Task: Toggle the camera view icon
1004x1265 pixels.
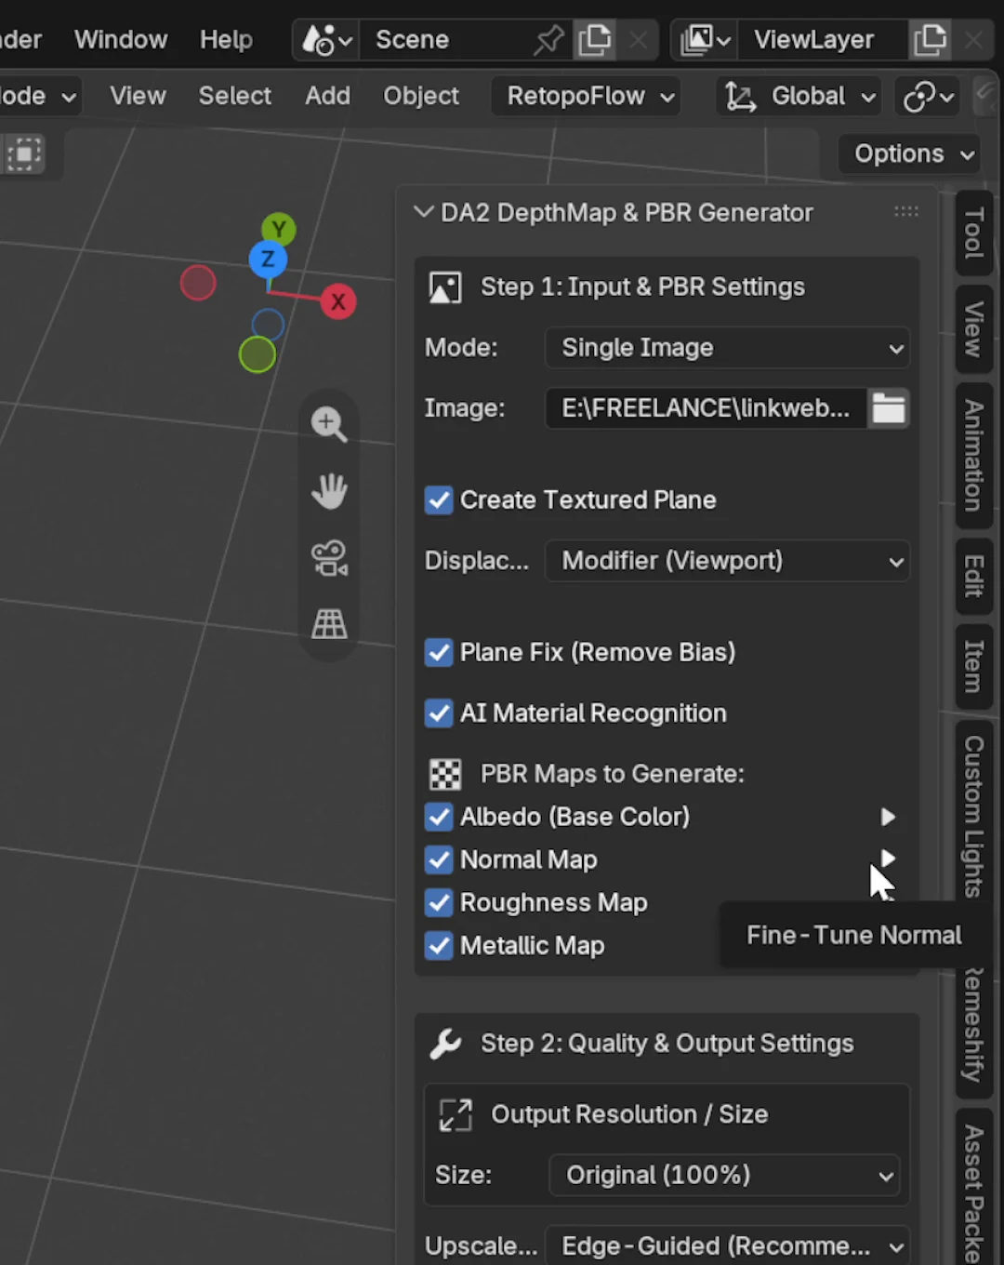Action: (x=329, y=558)
